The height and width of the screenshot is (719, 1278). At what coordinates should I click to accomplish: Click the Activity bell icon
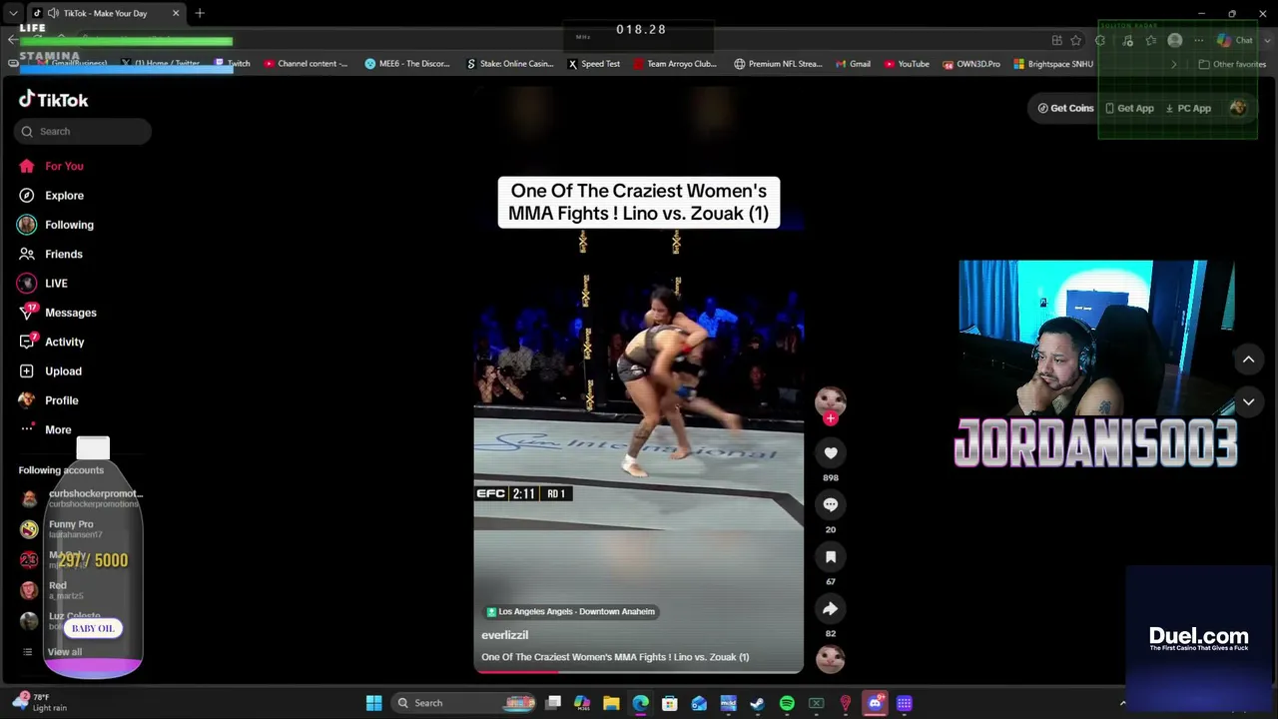tap(27, 342)
